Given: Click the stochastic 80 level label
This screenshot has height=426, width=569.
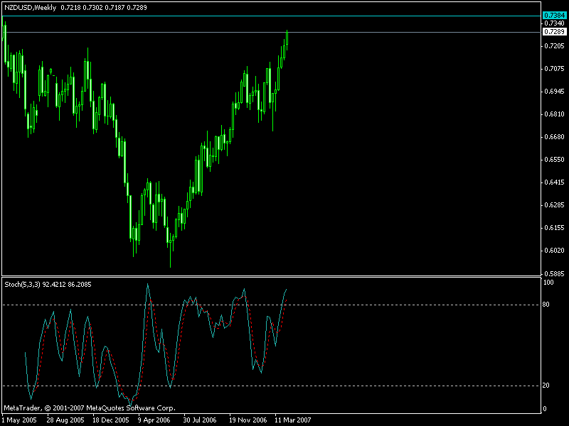Looking at the screenshot, I should pos(546,305).
